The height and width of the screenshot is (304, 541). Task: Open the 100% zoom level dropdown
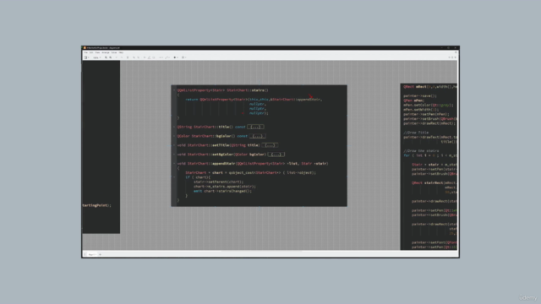[97, 57]
